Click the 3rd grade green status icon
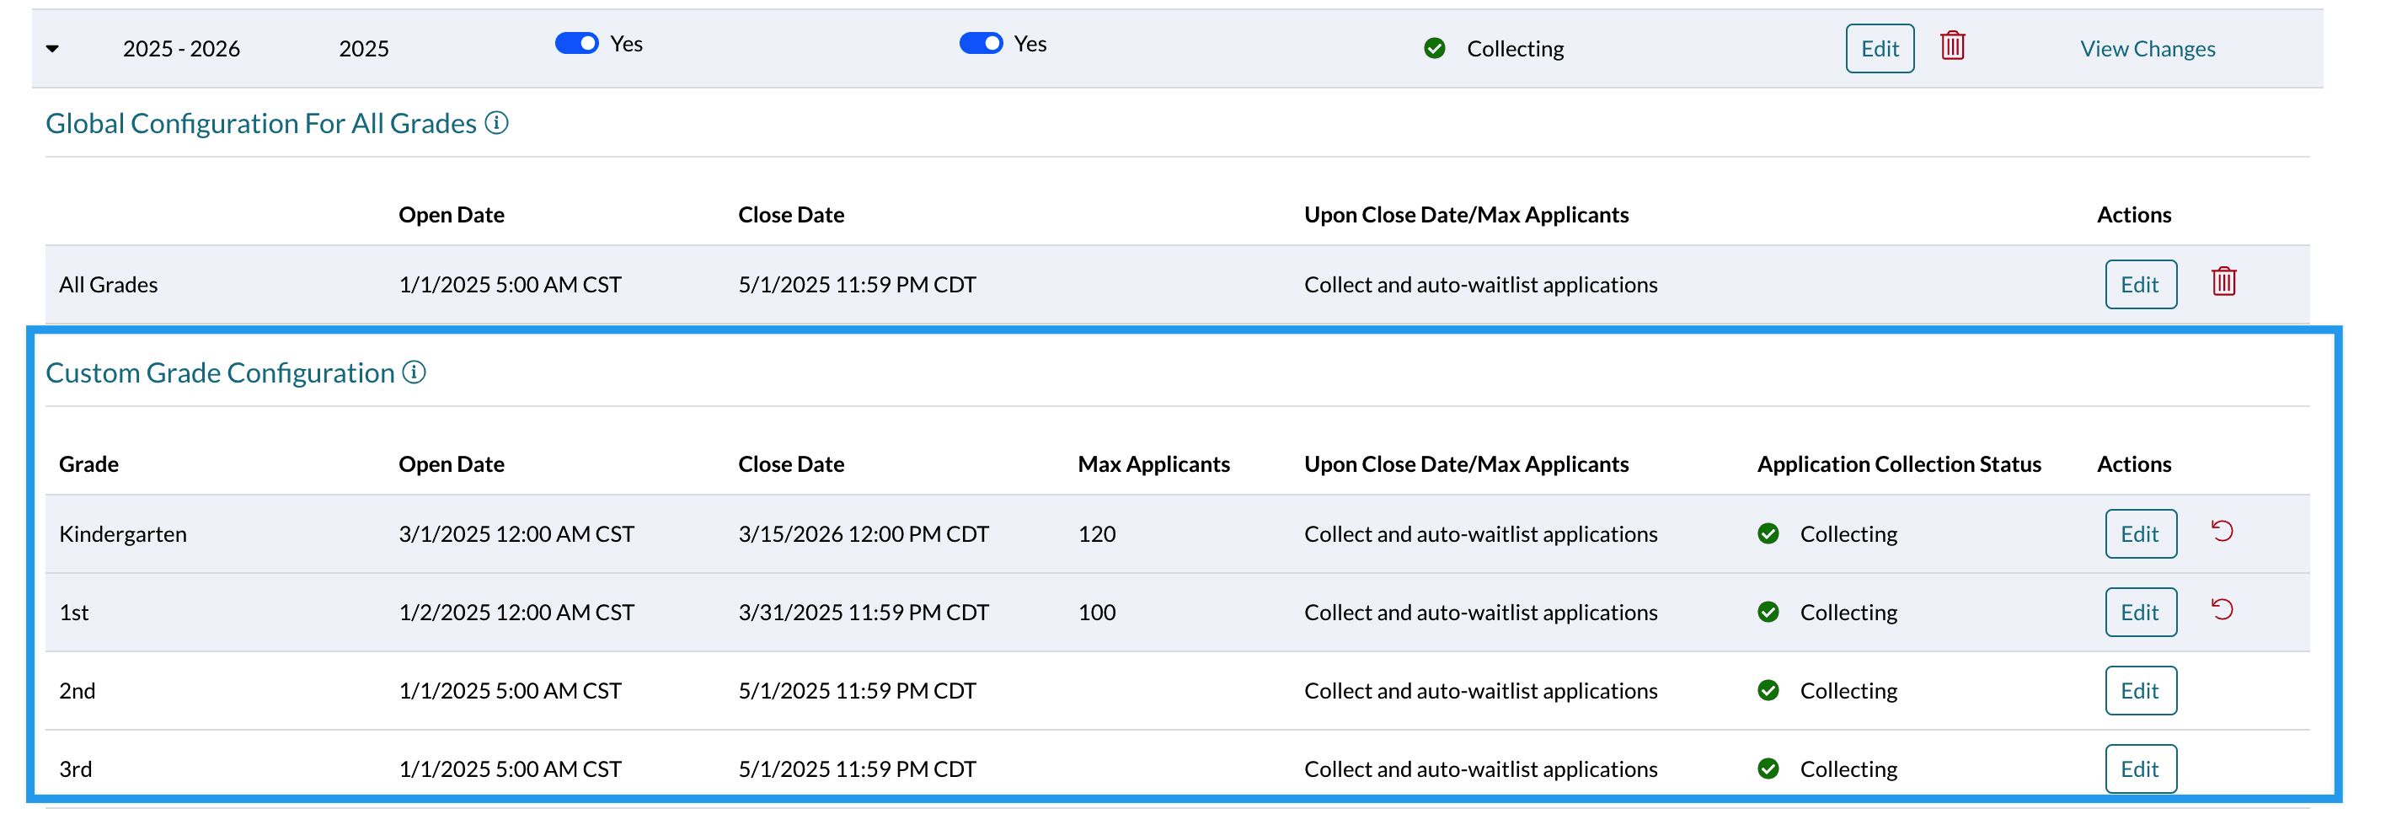Image resolution: width=2391 pixels, height=814 pixels. point(1768,769)
